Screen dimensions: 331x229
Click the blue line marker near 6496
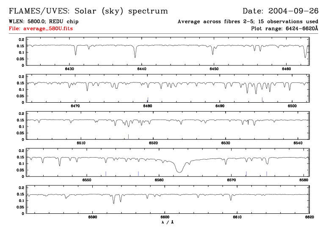[262, 99]
